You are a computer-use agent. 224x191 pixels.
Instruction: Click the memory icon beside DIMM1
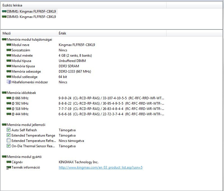[x=4, y=11]
